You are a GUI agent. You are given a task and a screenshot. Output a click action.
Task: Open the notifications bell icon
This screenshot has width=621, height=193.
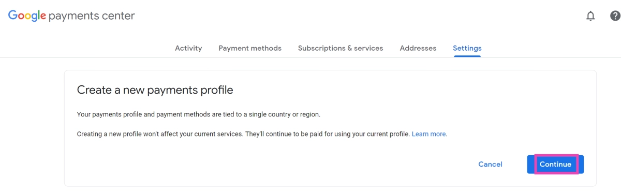point(590,16)
